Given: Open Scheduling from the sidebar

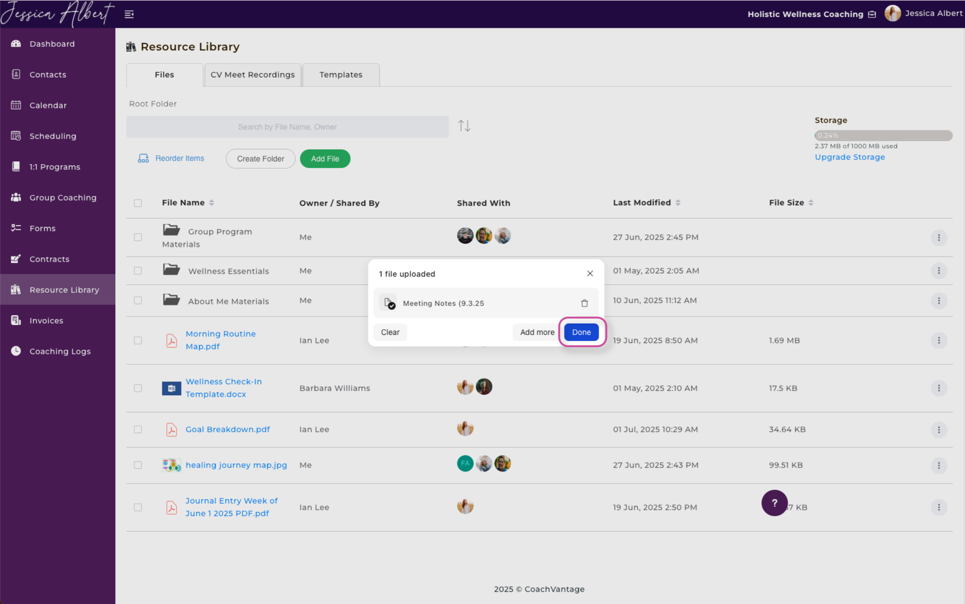Looking at the screenshot, I should (53, 136).
